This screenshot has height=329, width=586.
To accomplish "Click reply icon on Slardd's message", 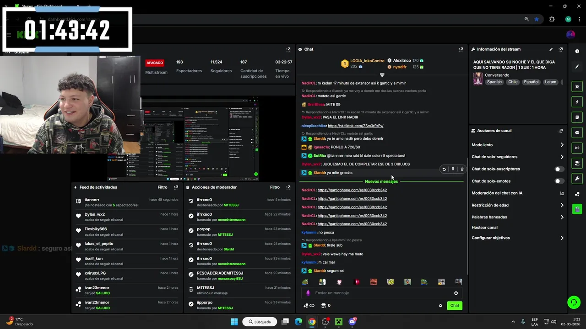I will [444, 170].
